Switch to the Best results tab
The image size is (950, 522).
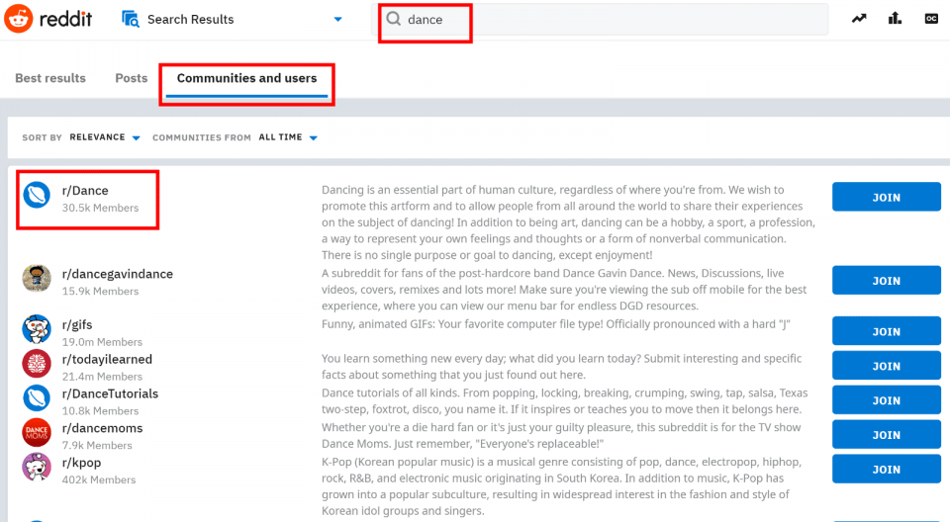point(50,78)
